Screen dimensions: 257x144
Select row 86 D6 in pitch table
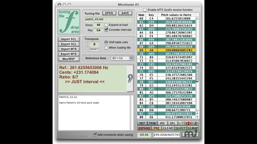[x=166, y=110]
